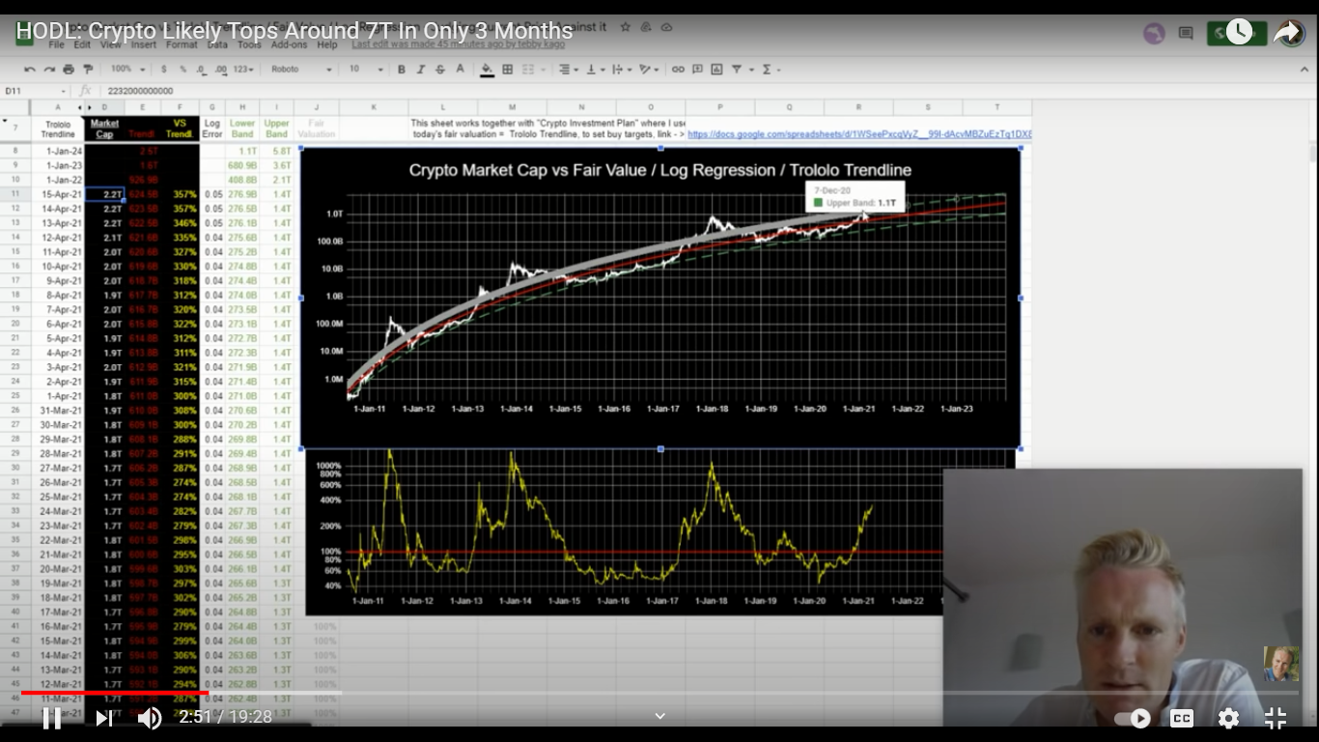
Task: Select the Lower Band header cell
Action: (242, 128)
